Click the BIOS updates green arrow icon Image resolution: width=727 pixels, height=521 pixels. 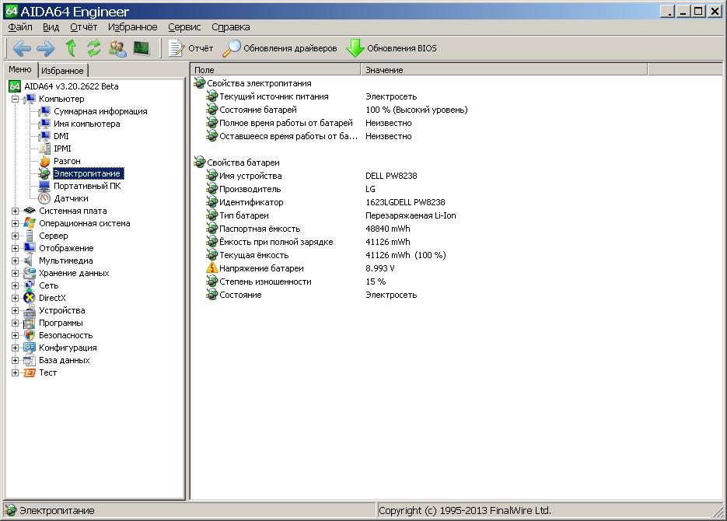tap(355, 48)
